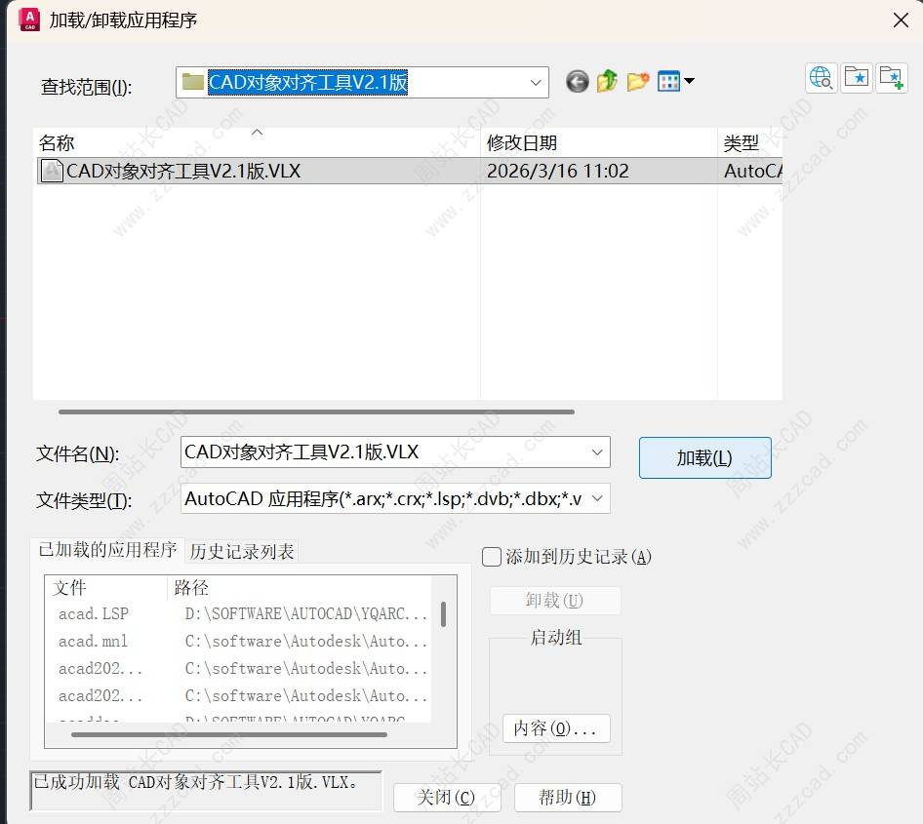Image resolution: width=923 pixels, height=824 pixels.
Task: Click the Favorites folder star icon
Action: coord(856,78)
